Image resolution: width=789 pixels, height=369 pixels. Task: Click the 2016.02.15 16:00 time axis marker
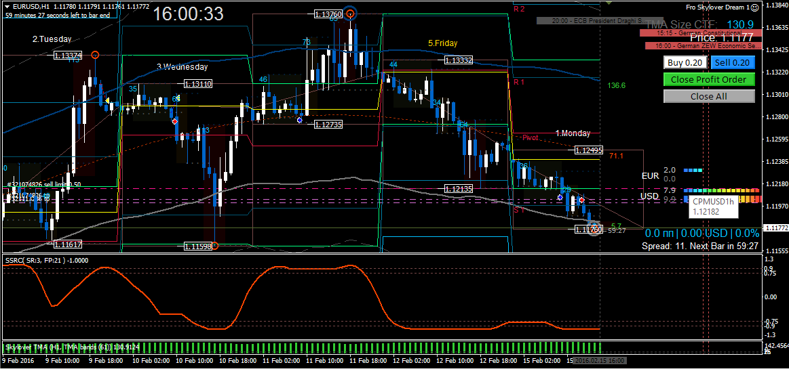coord(599,360)
